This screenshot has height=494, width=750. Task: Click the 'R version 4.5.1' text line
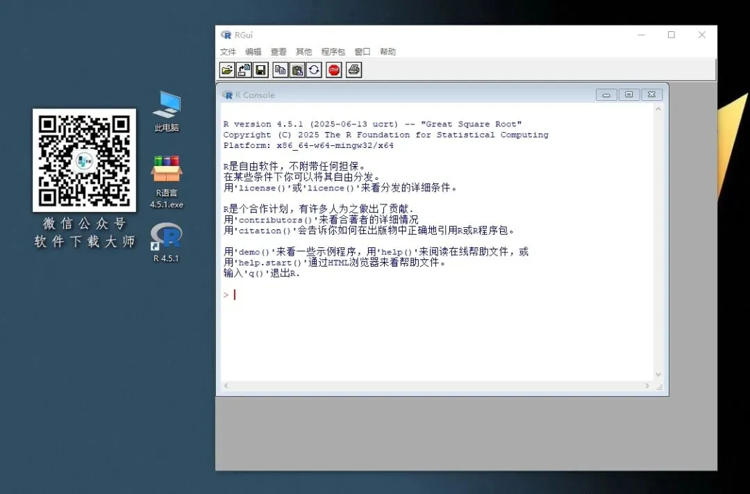(373, 124)
